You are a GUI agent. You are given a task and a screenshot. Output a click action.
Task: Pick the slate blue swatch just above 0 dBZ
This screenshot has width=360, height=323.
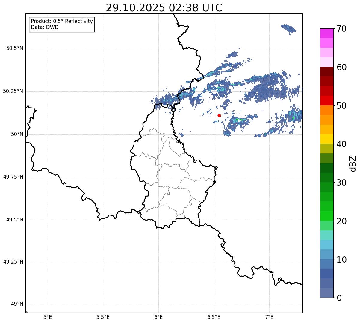click(327, 293)
